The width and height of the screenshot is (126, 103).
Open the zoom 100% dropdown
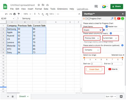(x=27, y=14)
